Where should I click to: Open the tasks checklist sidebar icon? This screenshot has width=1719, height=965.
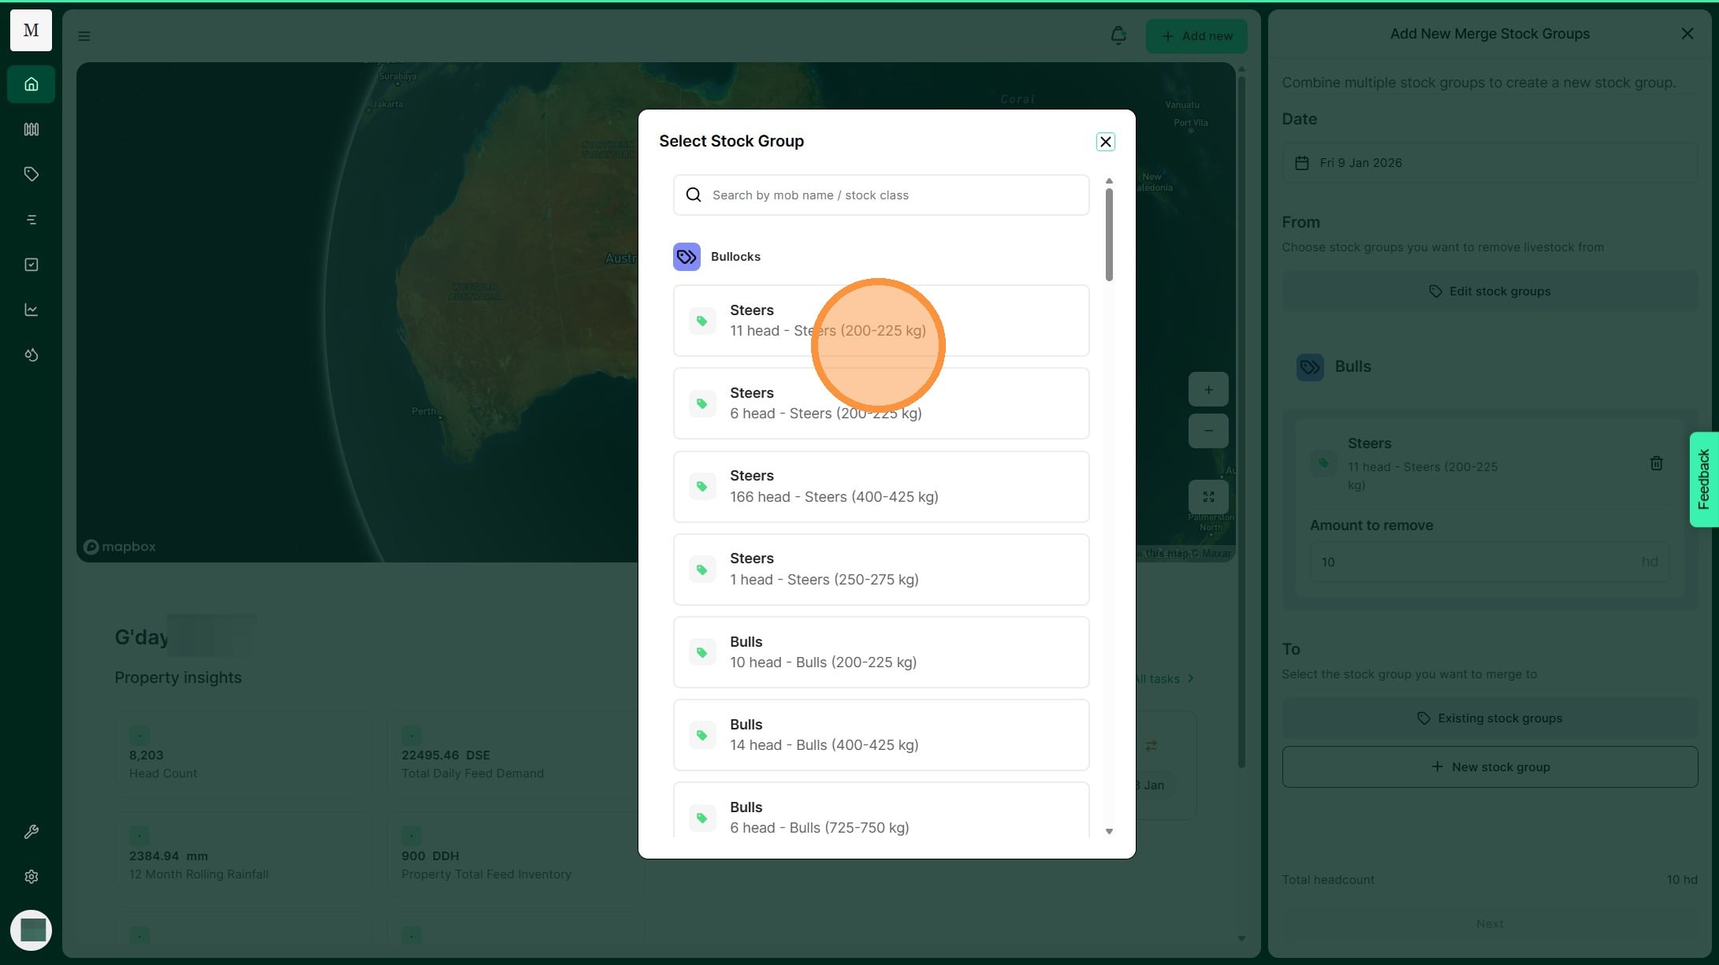point(31,265)
